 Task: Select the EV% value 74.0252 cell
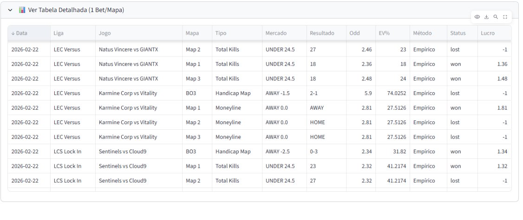pyautogui.click(x=392, y=93)
